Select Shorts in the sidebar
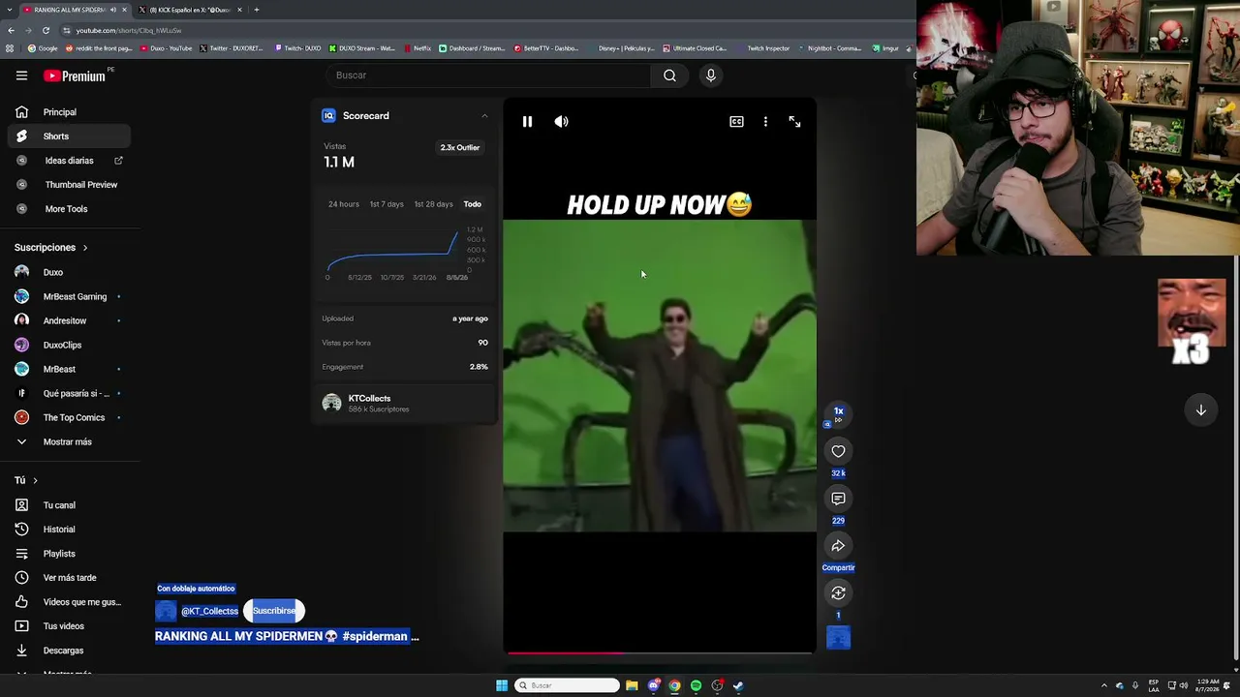 (x=69, y=136)
